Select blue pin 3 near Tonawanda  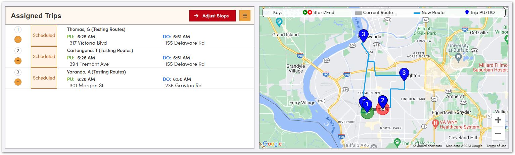(363, 35)
